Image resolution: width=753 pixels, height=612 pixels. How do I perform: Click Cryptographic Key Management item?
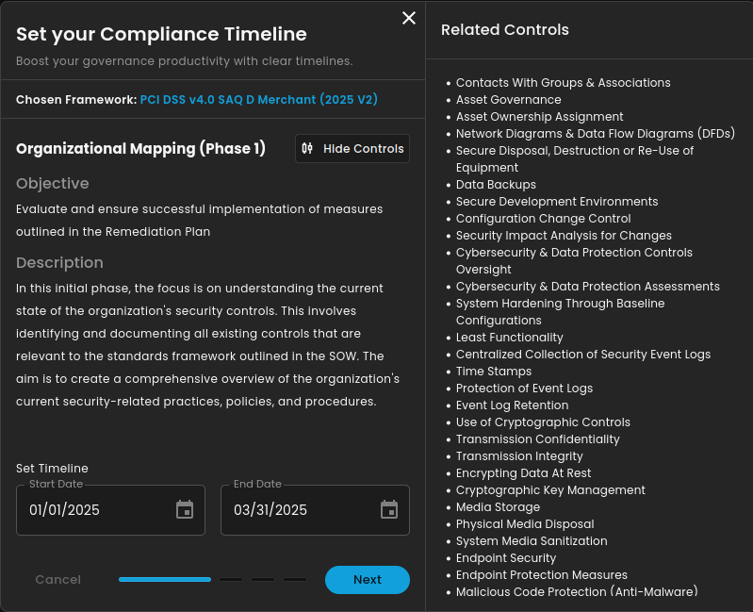[550, 490]
